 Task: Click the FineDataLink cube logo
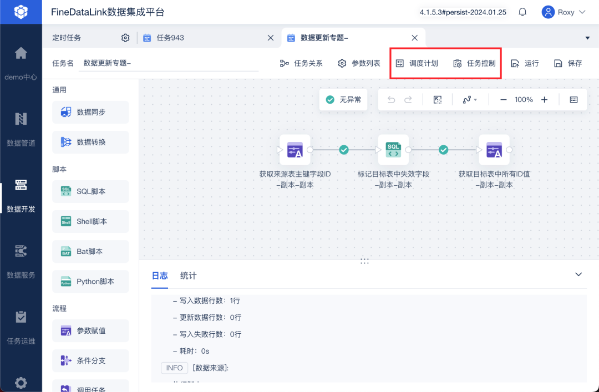(21, 12)
